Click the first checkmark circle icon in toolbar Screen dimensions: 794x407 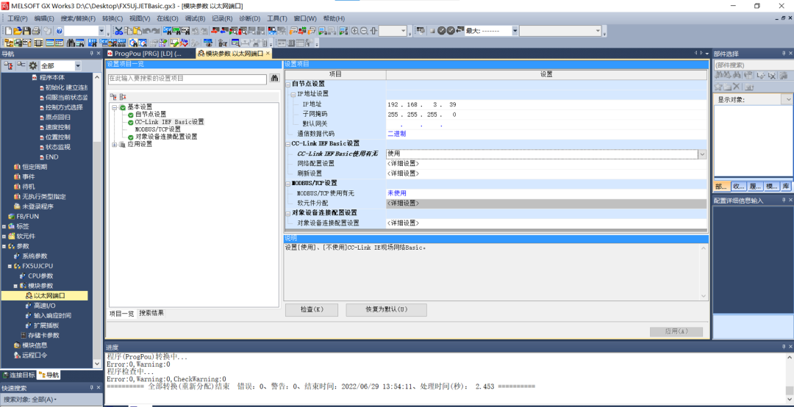pos(441,32)
